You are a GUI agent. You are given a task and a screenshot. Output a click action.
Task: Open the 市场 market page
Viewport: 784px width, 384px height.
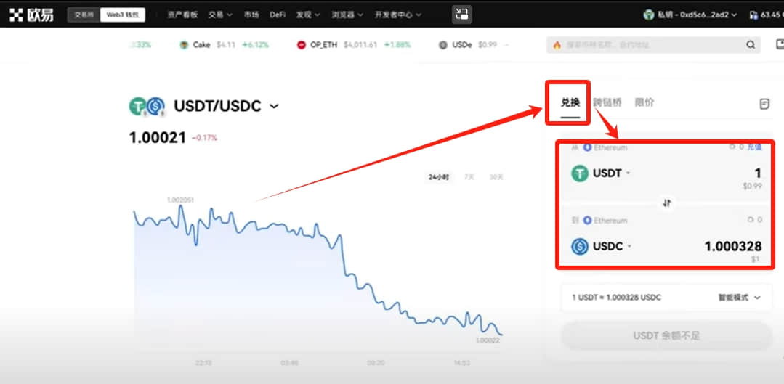[251, 15]
